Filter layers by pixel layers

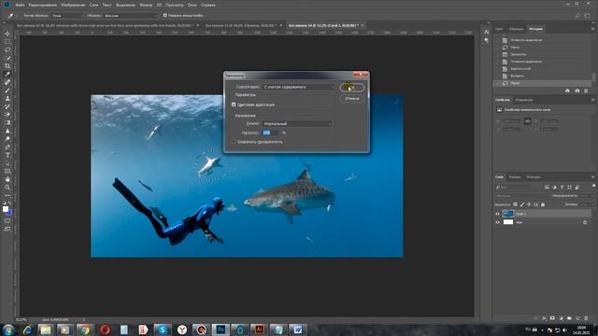tap(547, 187)
